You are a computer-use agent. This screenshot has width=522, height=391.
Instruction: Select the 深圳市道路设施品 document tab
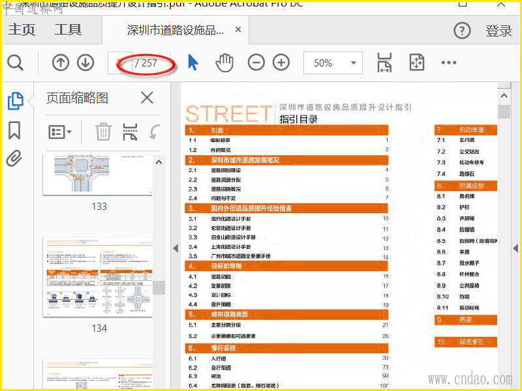point(175,30)
